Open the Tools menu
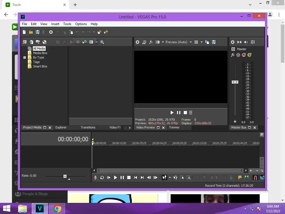This screenshot has width=285, height=214. point(67,24)
